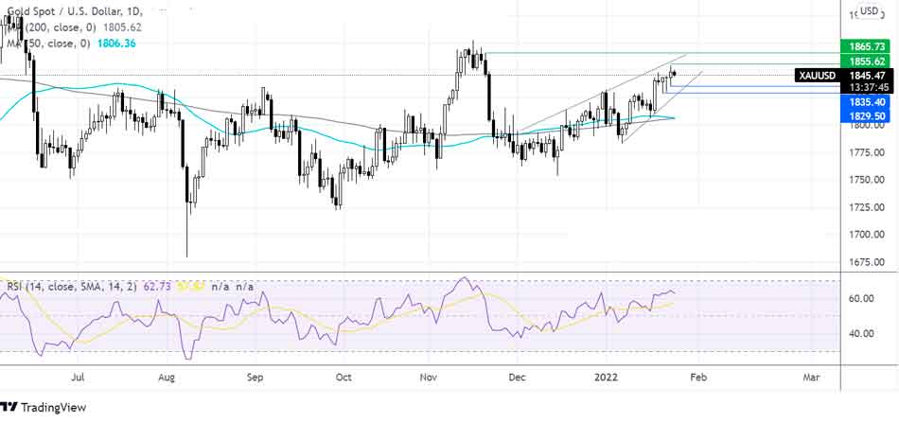Click the TradingView logo icon
Screen dimensions: 899x423
[13, 407]
